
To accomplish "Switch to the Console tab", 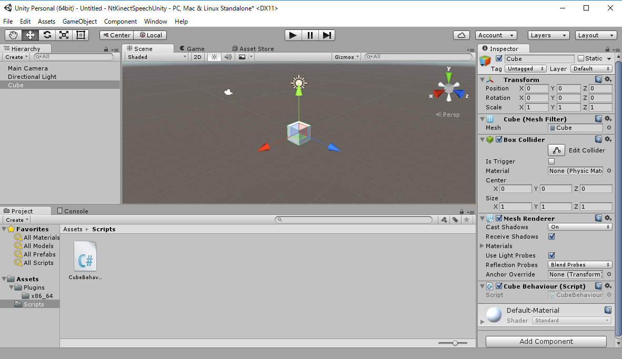I will (x=73, y=211).
